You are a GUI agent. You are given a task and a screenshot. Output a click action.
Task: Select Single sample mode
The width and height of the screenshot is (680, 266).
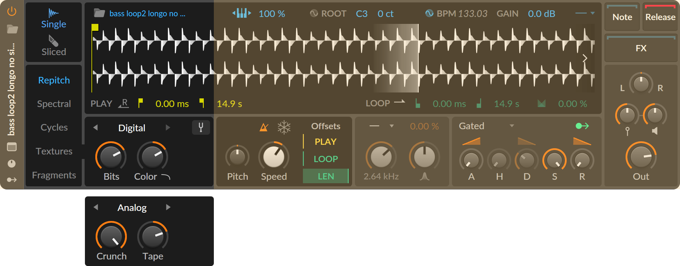pos(54,19)
